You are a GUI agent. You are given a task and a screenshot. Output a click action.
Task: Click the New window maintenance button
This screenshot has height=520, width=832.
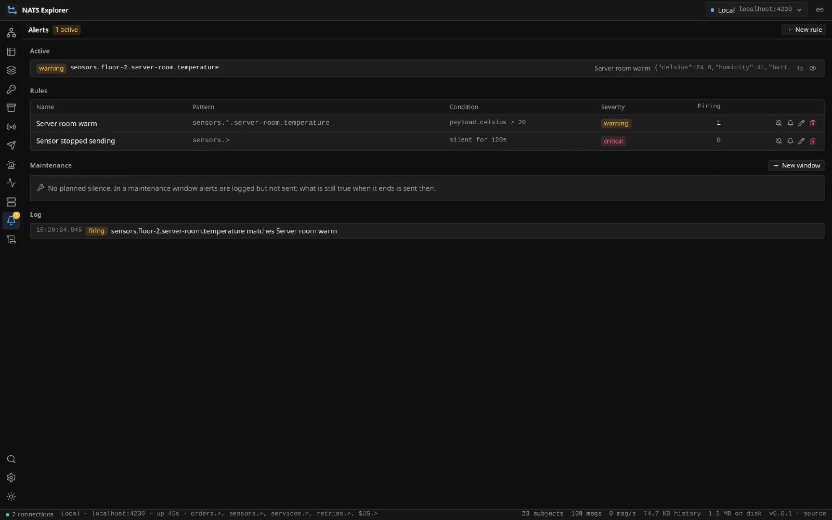pyautogui.click(x=796, y=165)
